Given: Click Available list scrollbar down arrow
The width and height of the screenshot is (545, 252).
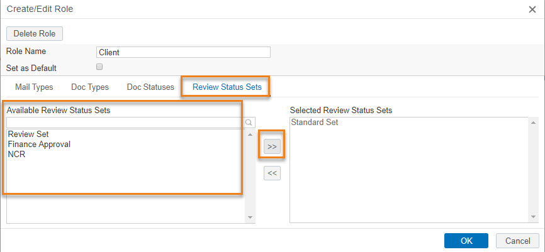Looking at the screenshot, I should coord(250,217).
